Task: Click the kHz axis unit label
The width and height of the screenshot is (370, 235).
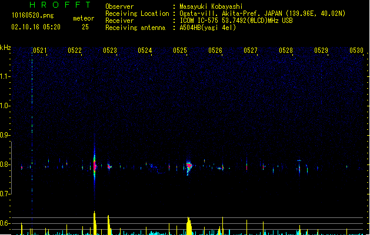Action: pos(5,48)
